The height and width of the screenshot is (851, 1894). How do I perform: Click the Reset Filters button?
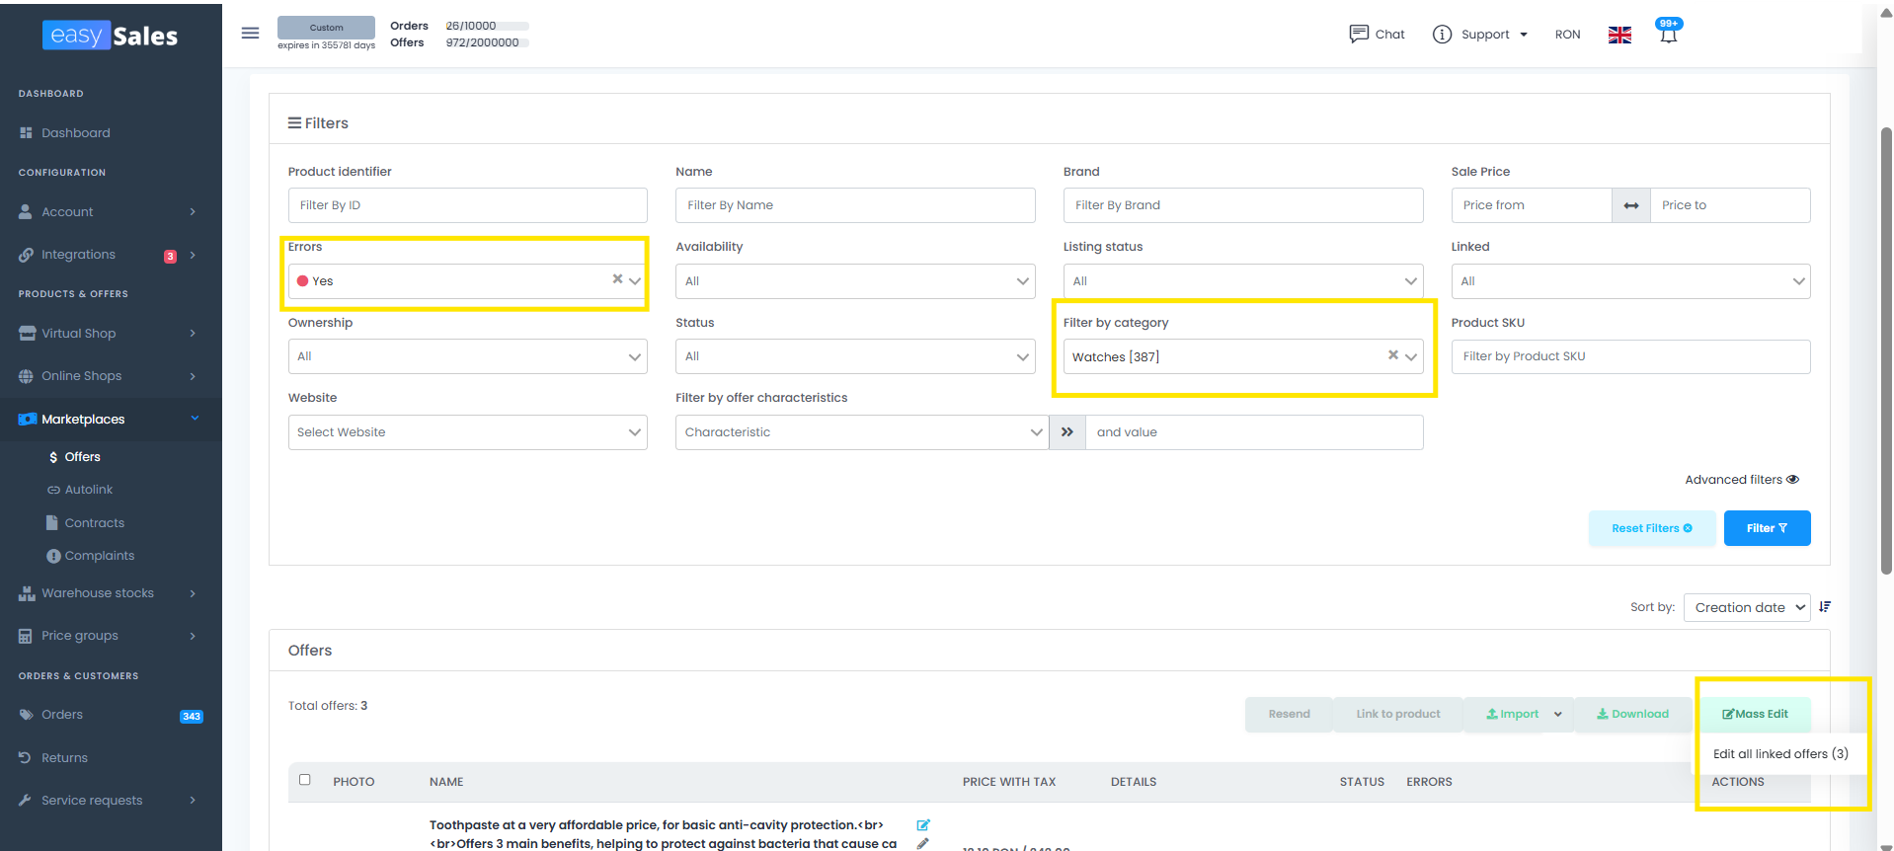[1652, 528]
